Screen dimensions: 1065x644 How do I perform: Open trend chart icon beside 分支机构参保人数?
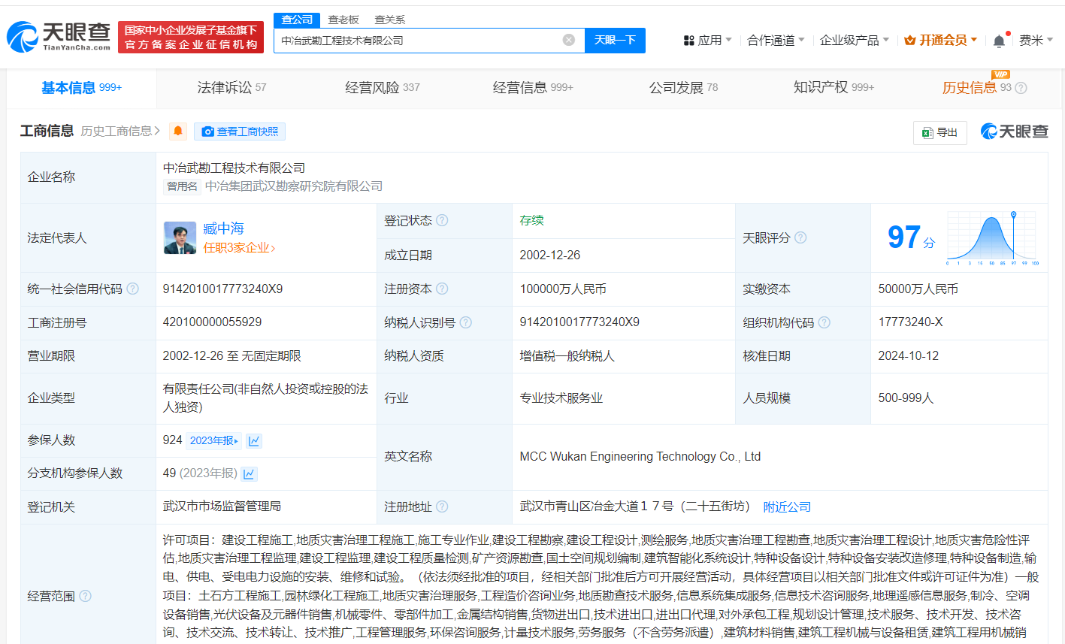(250, 474)
